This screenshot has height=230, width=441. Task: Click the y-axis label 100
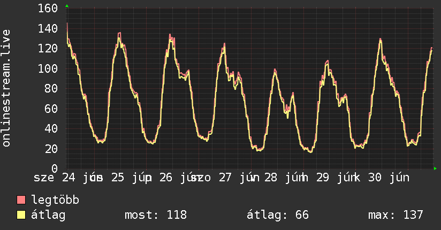point(48,68)
